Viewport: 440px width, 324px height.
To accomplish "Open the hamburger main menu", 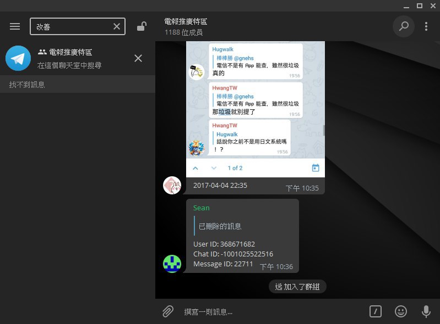I will click(x=15, y=26).
